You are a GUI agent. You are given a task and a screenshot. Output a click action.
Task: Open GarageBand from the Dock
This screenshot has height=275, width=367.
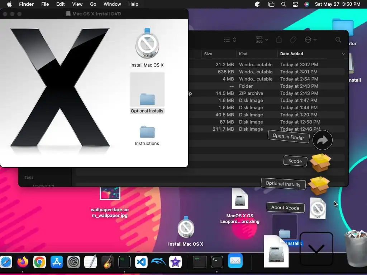point(108,262)
